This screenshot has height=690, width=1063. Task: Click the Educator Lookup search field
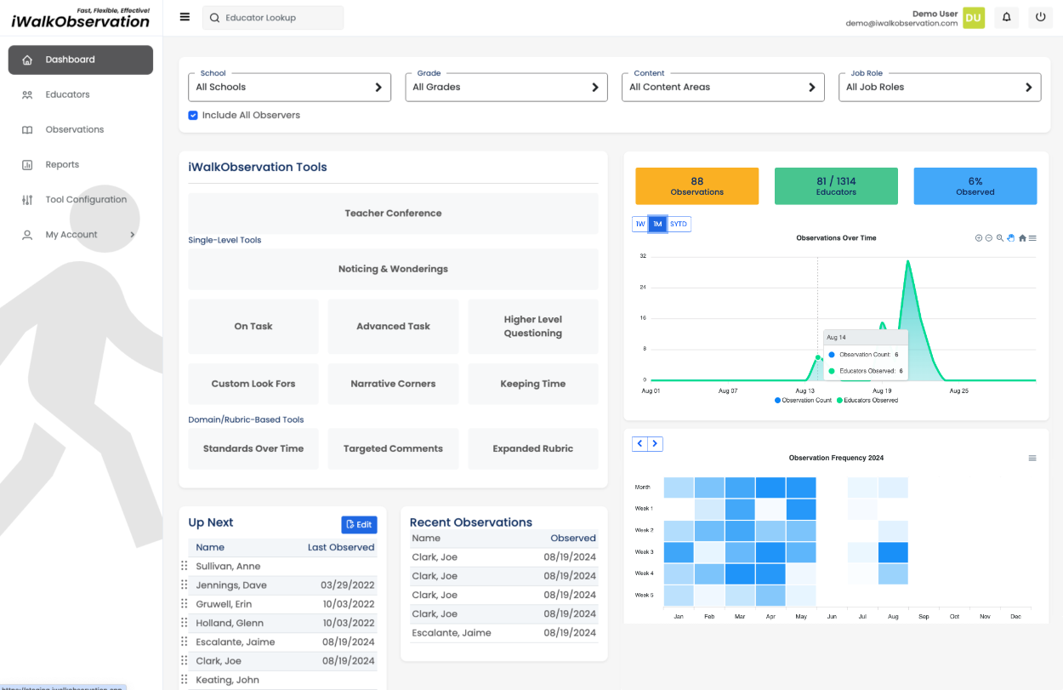click(273, 18)
